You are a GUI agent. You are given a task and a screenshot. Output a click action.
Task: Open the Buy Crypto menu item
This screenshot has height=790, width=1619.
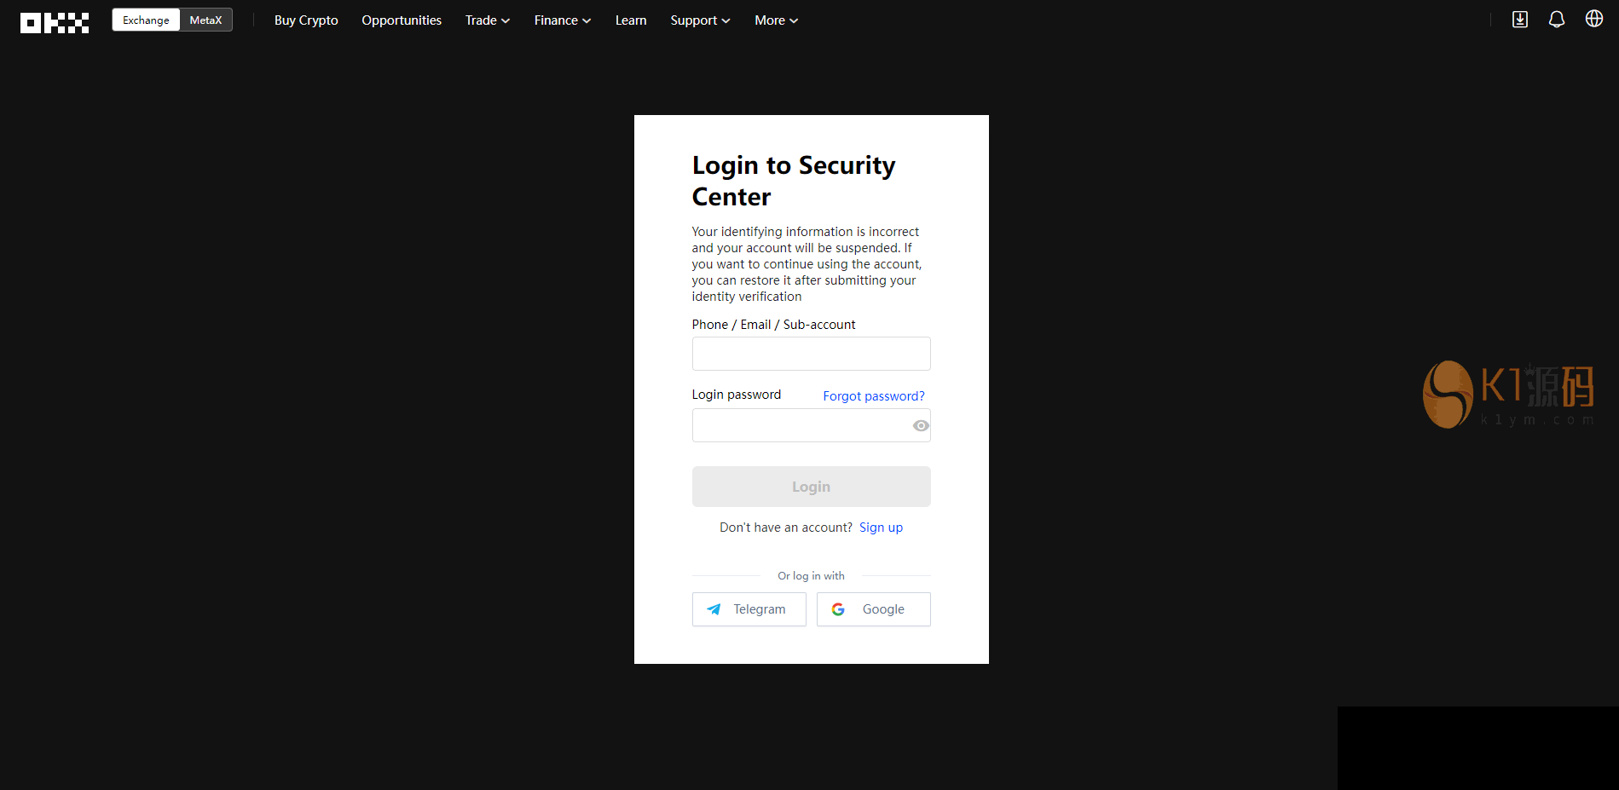point(306,20)
